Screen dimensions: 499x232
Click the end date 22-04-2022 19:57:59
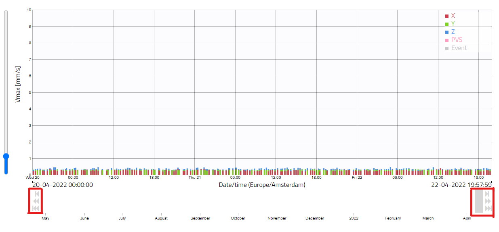[461, 185]
